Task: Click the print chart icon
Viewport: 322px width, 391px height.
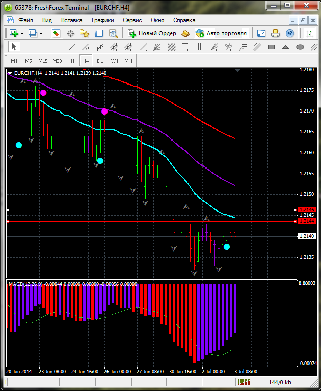Action: (x=275, y=33)
